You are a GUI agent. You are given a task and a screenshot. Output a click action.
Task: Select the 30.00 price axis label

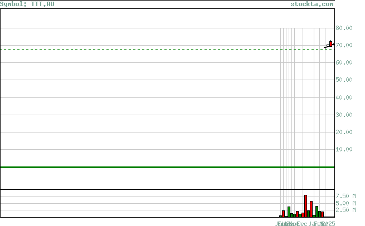(344, 115)
